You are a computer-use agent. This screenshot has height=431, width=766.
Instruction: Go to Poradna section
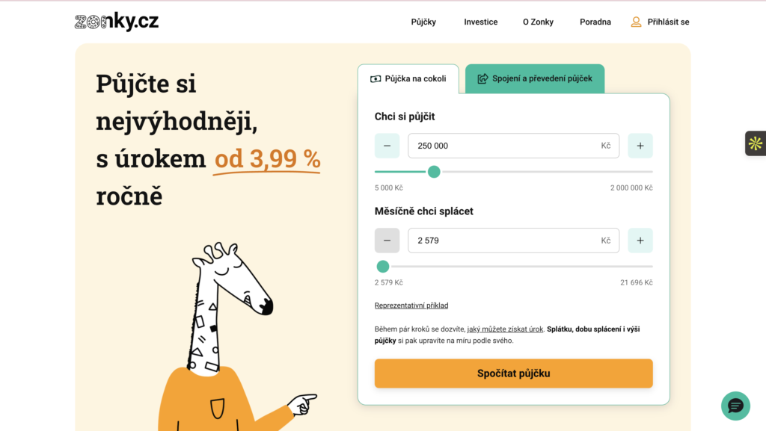coord(595,22)
